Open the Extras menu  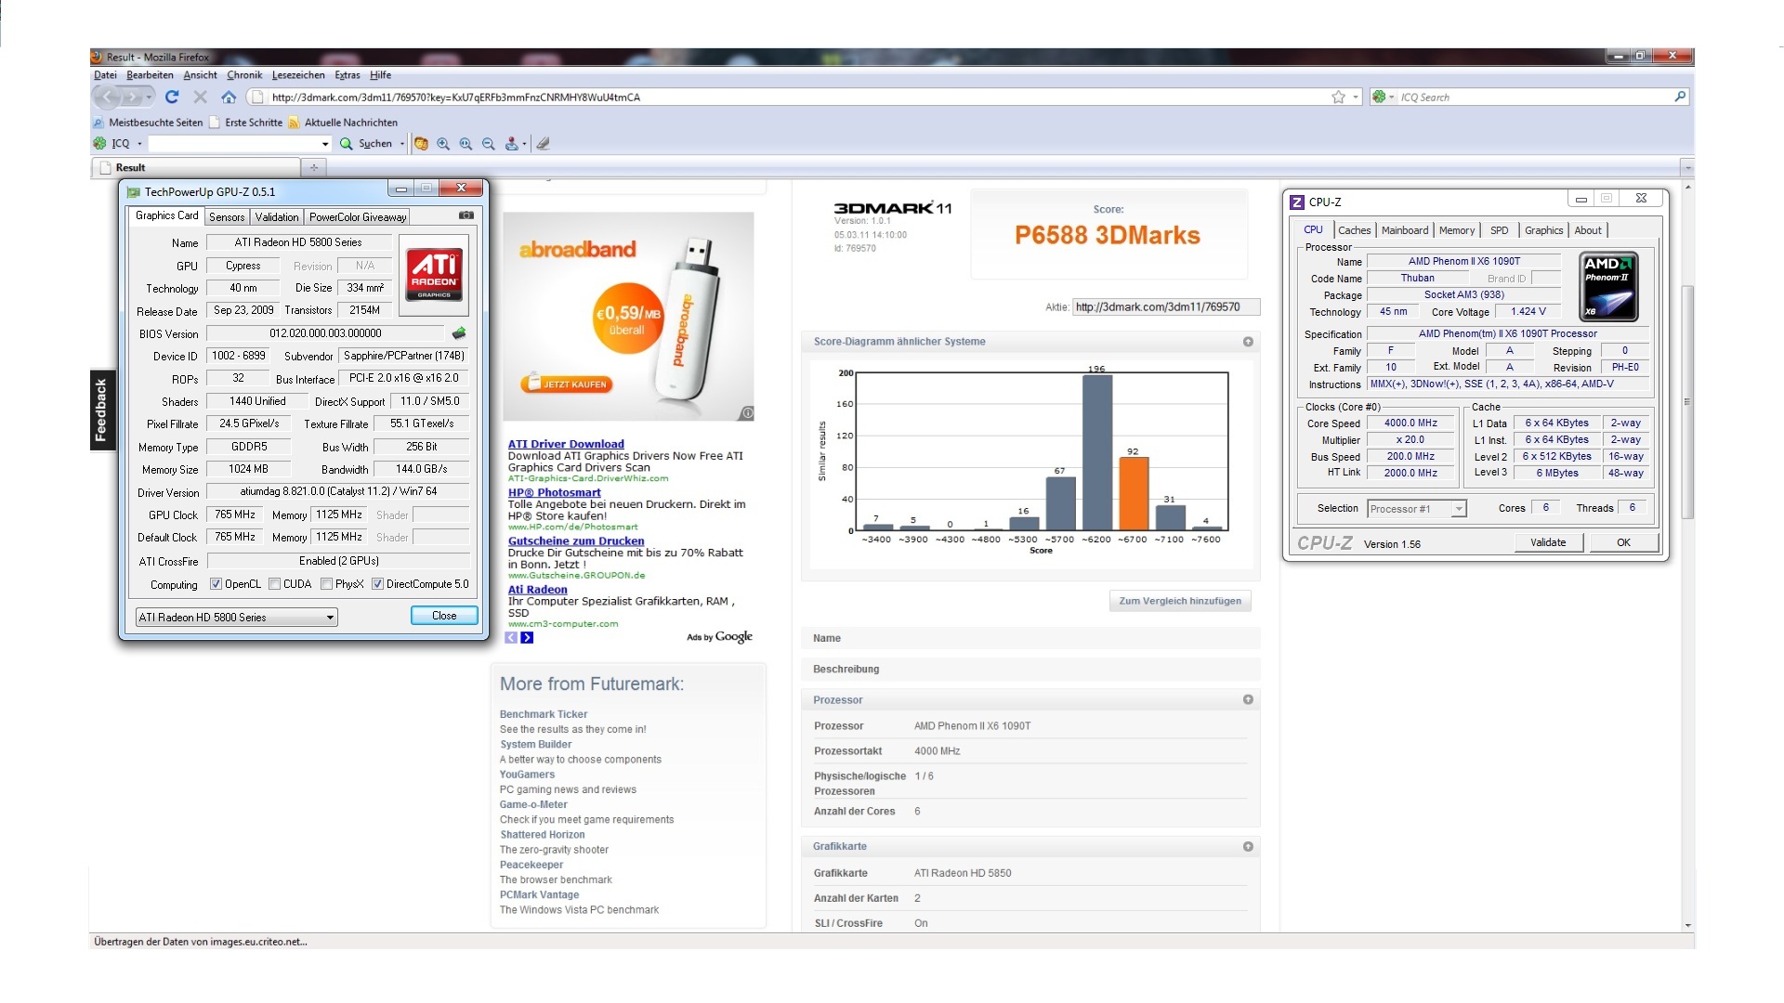[348, 75]
